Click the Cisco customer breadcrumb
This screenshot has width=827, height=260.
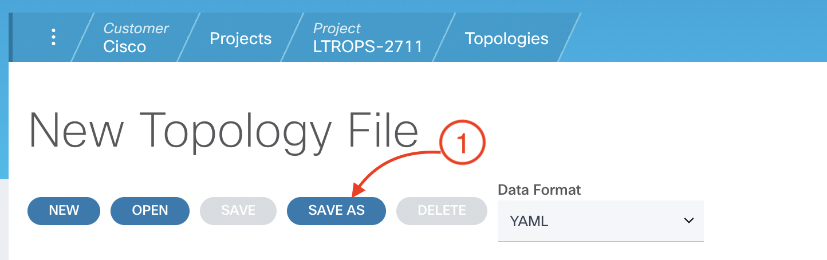tap(125, 46)
